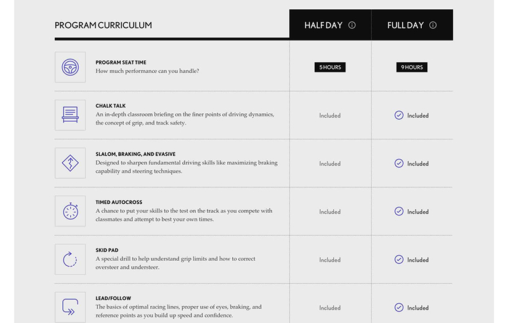Click the Full Day Lead/Follow checkmark
Viewport: 508px width, 323px height.
pyautogui.click(x=399, y=308)
